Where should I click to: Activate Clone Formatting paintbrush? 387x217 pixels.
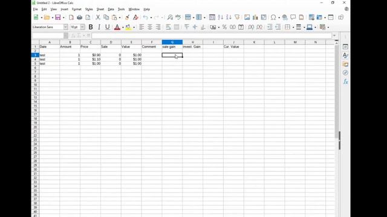click(128, 17)
